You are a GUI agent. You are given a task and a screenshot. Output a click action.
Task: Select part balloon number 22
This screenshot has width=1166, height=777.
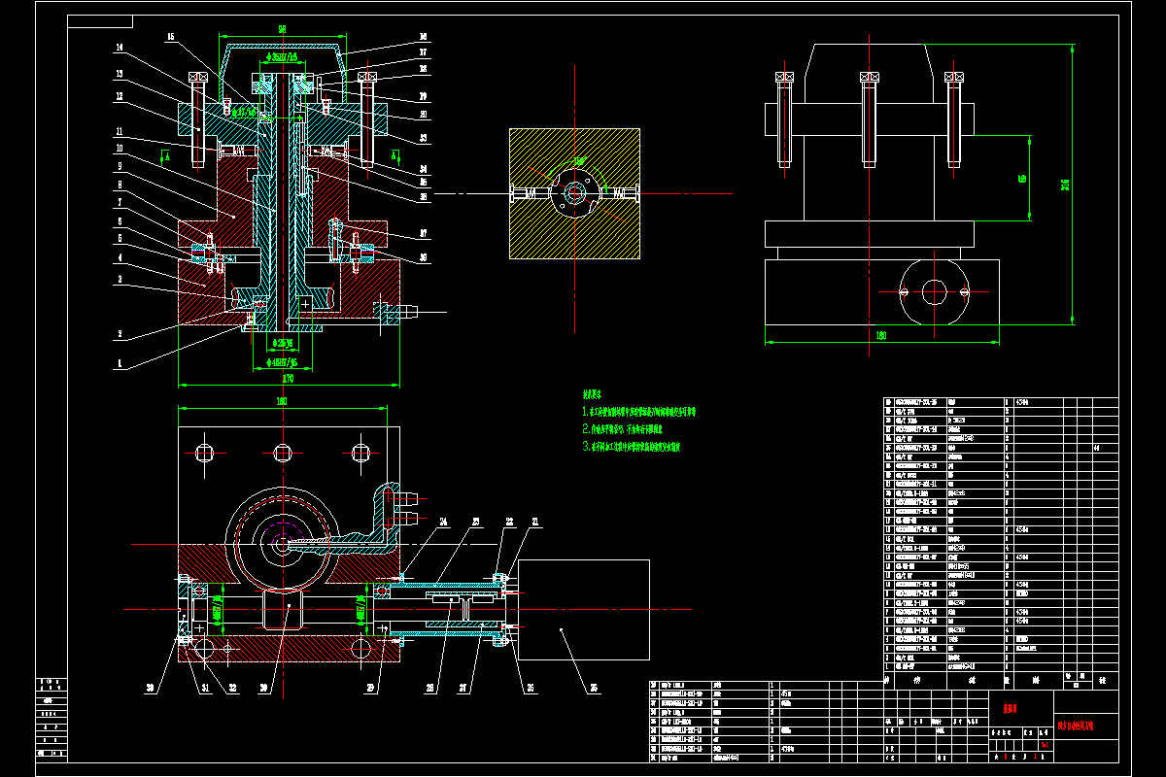508,523
